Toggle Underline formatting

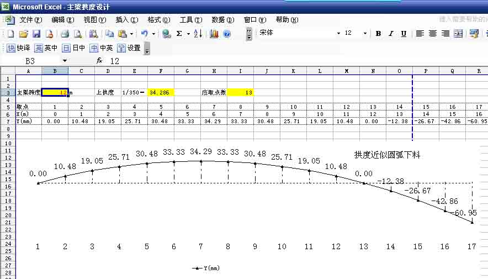click(404, 34)
